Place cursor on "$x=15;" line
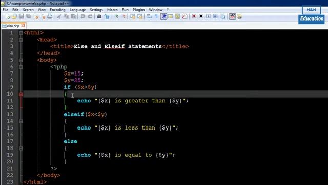 click(74, 73)
